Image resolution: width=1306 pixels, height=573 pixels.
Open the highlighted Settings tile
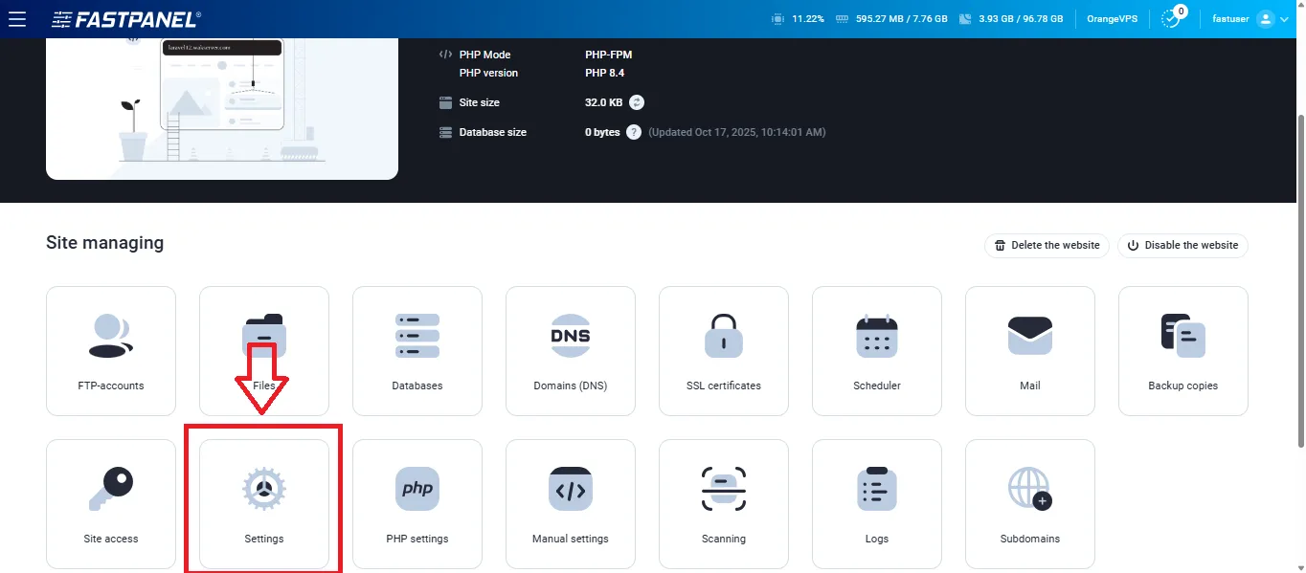(264, 504)
